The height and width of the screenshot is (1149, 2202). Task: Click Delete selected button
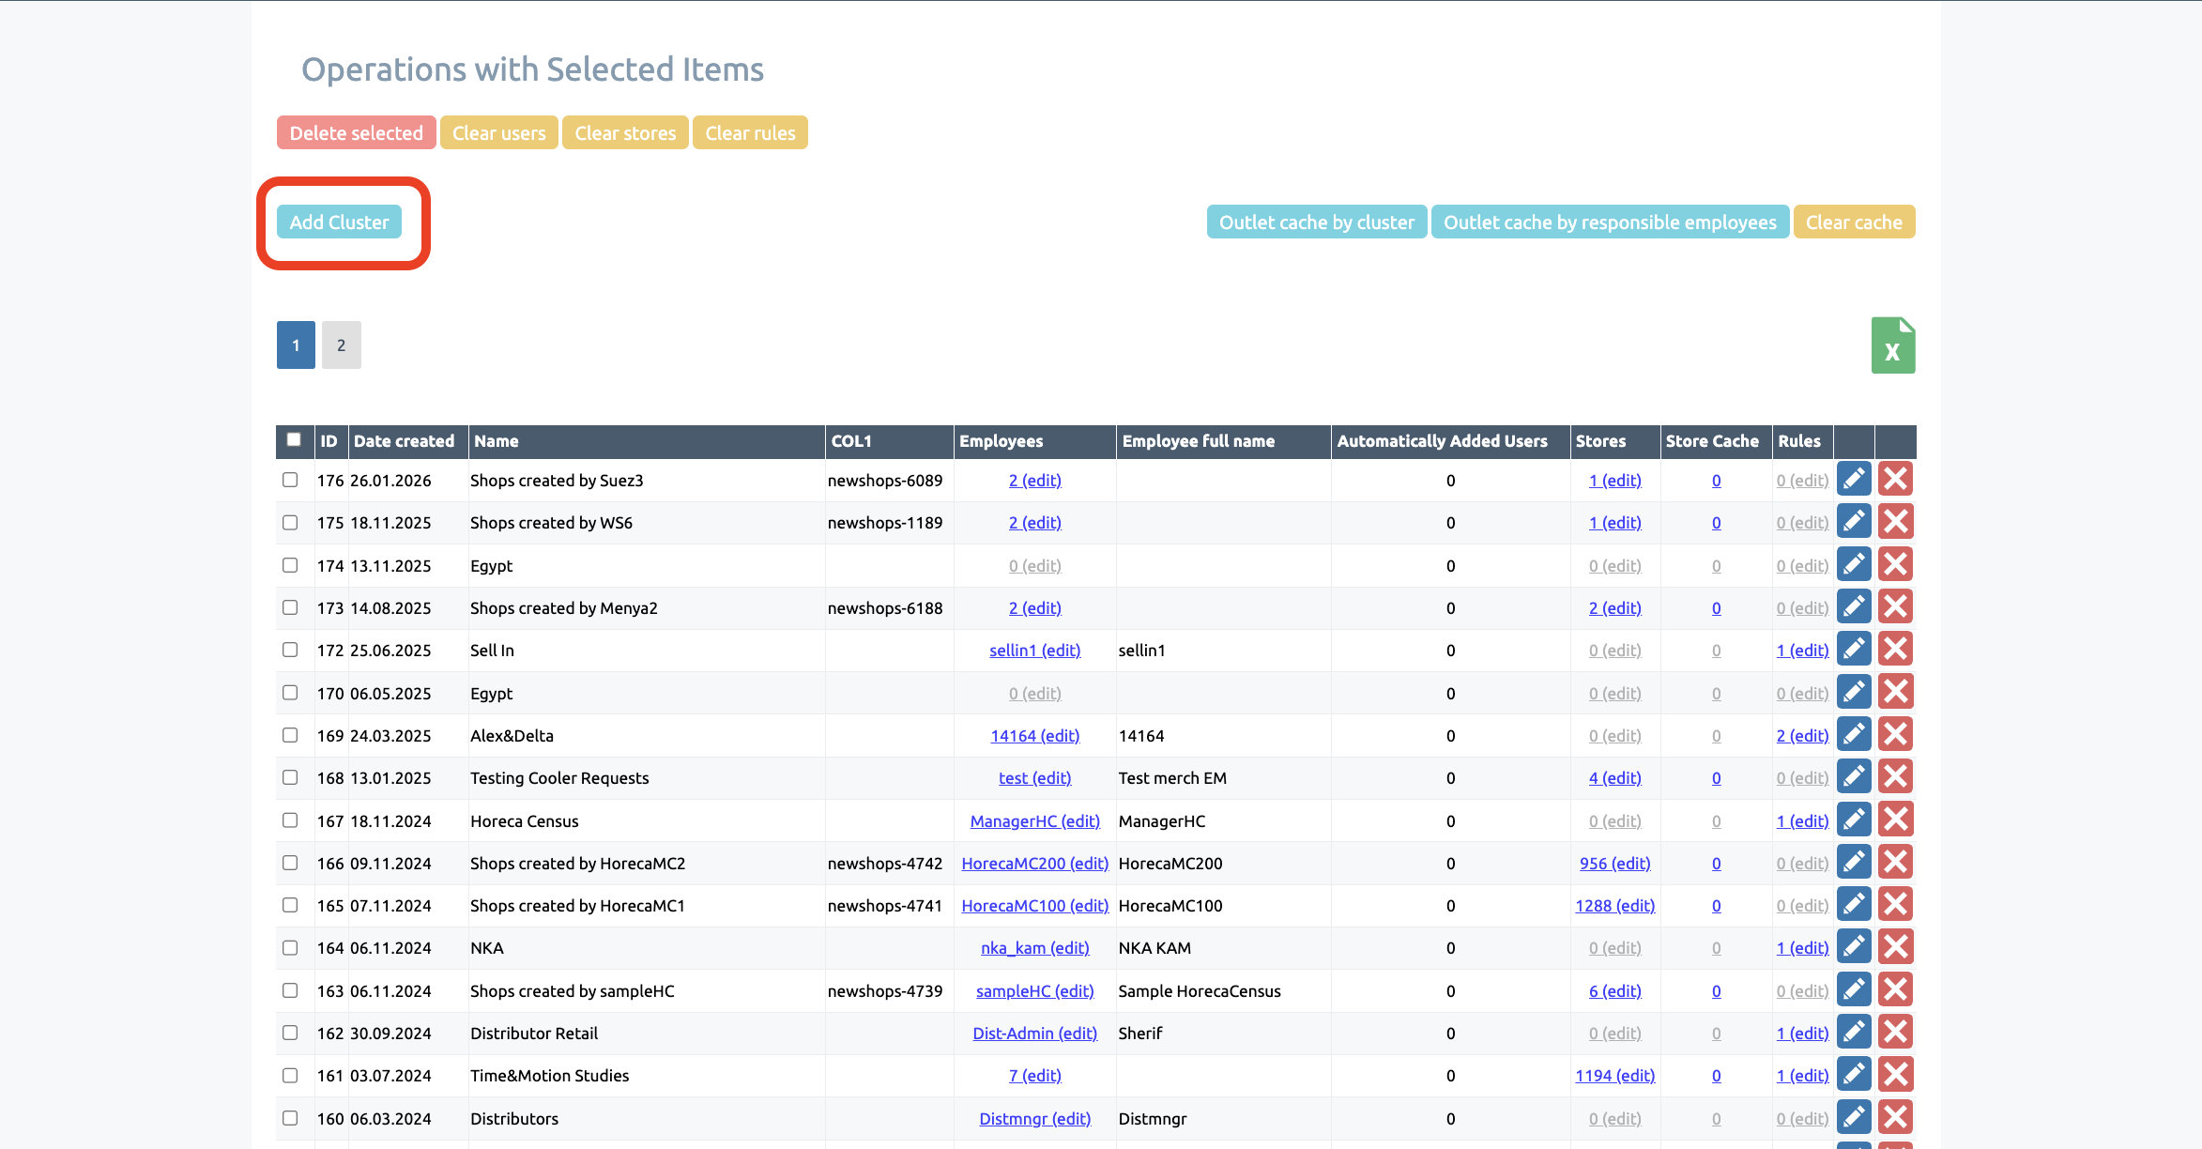pos(356,133)
